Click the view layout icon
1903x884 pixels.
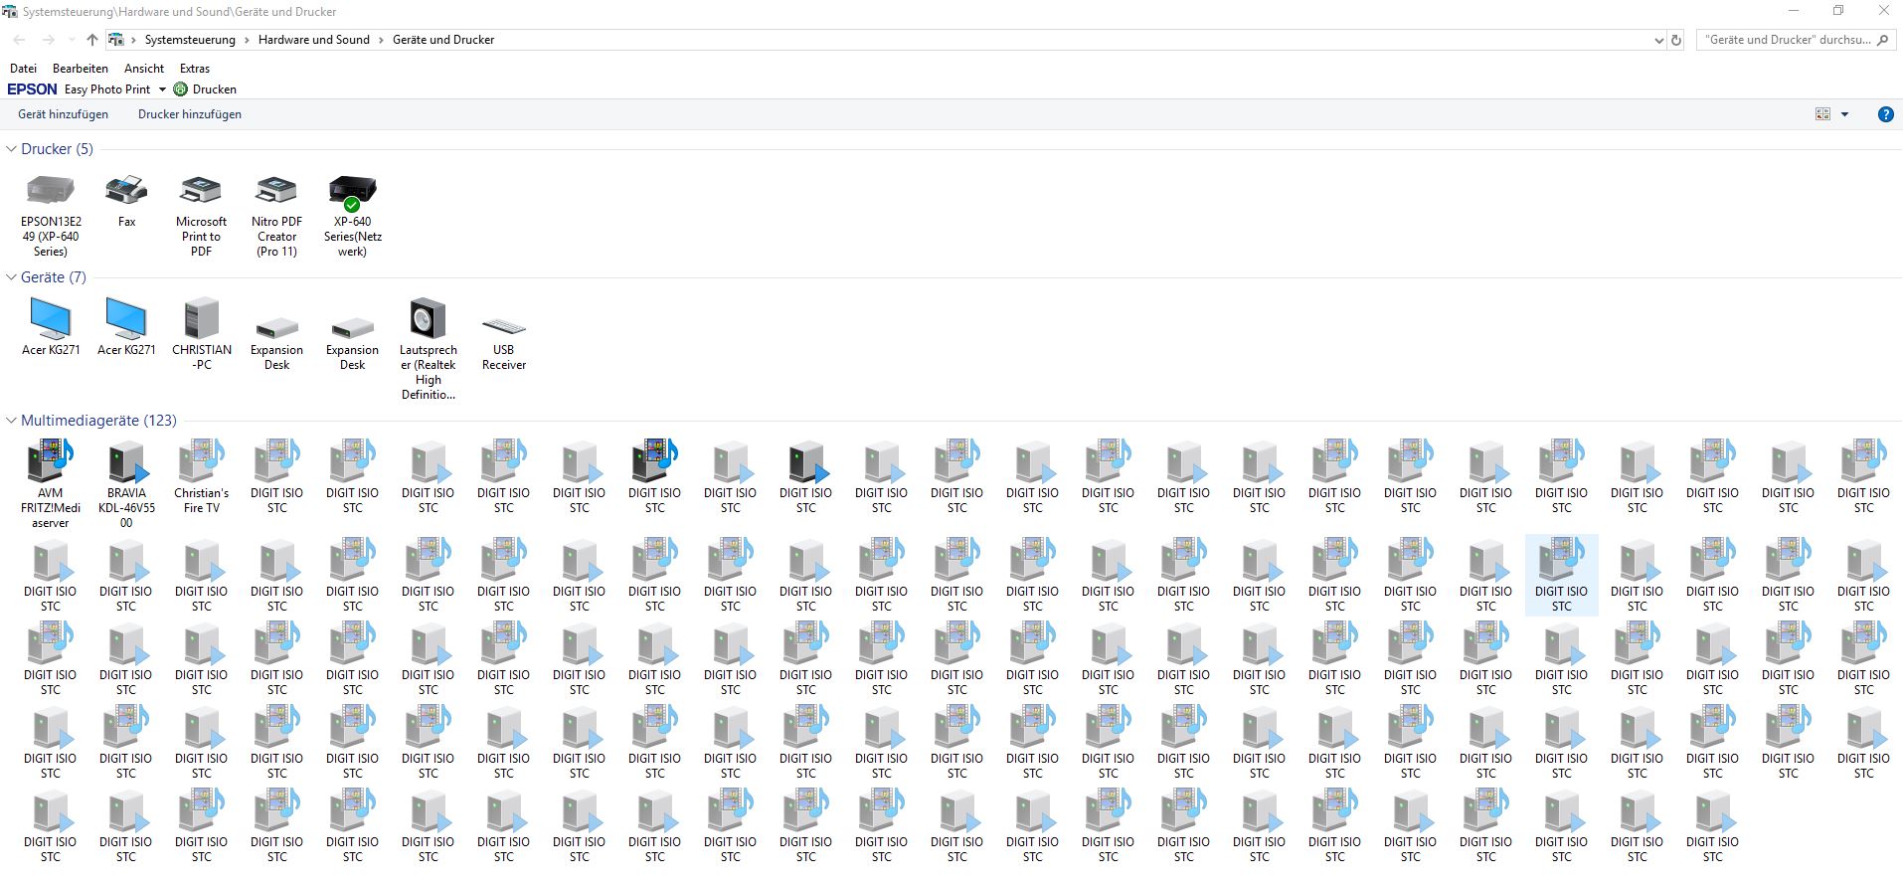(x=1822, y=114)
